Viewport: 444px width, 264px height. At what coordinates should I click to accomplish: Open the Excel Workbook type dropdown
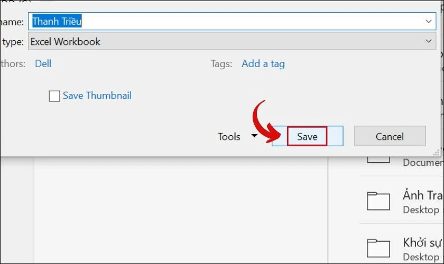point(232,41)
